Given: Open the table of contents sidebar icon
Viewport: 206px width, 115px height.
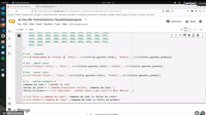Looking at the screenshot, I should tap(9, 31).
